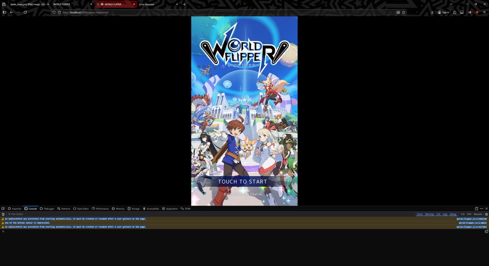Click the WORLD FLIPPER game logo
The height and width of the screenshot is (266, 489).
coord(244,51)
